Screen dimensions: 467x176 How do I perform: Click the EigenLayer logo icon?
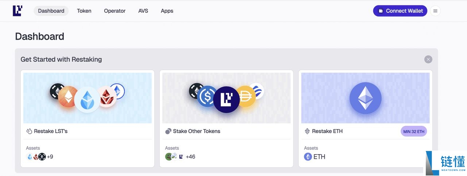coord(18,11)
